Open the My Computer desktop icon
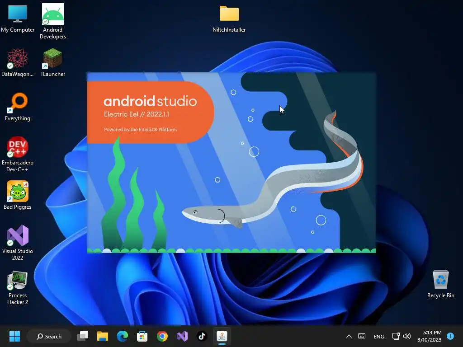Image resolution: width=463 pixels, height=347 pixels. [18, 18]
